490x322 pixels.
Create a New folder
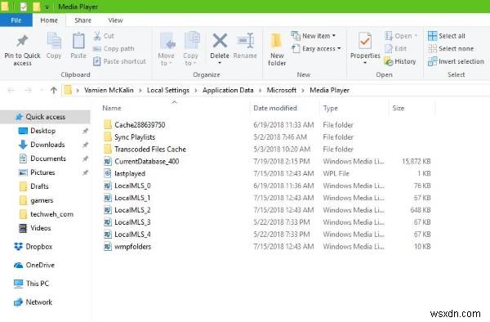pos(277,49)
